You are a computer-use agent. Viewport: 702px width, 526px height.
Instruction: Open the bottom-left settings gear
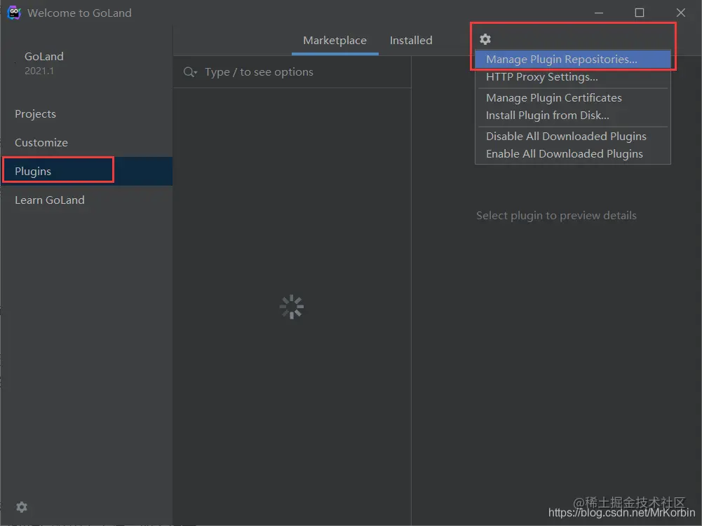pyautogui.click(x=22, y=507)
